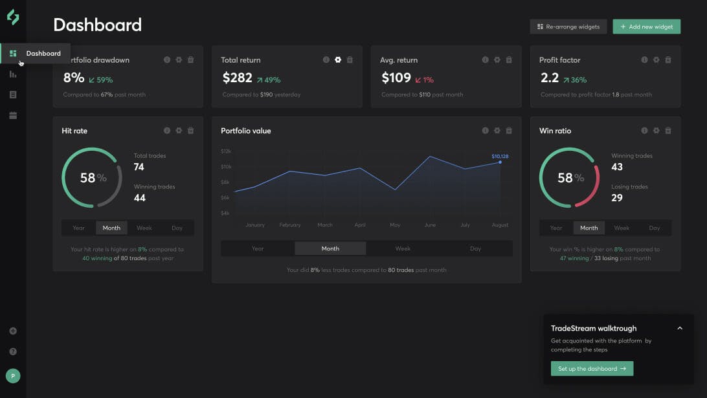Screen dimensions: 707x398
Task: Toggle the Dashboard item in the sidebar
Action: coord(13,53)
